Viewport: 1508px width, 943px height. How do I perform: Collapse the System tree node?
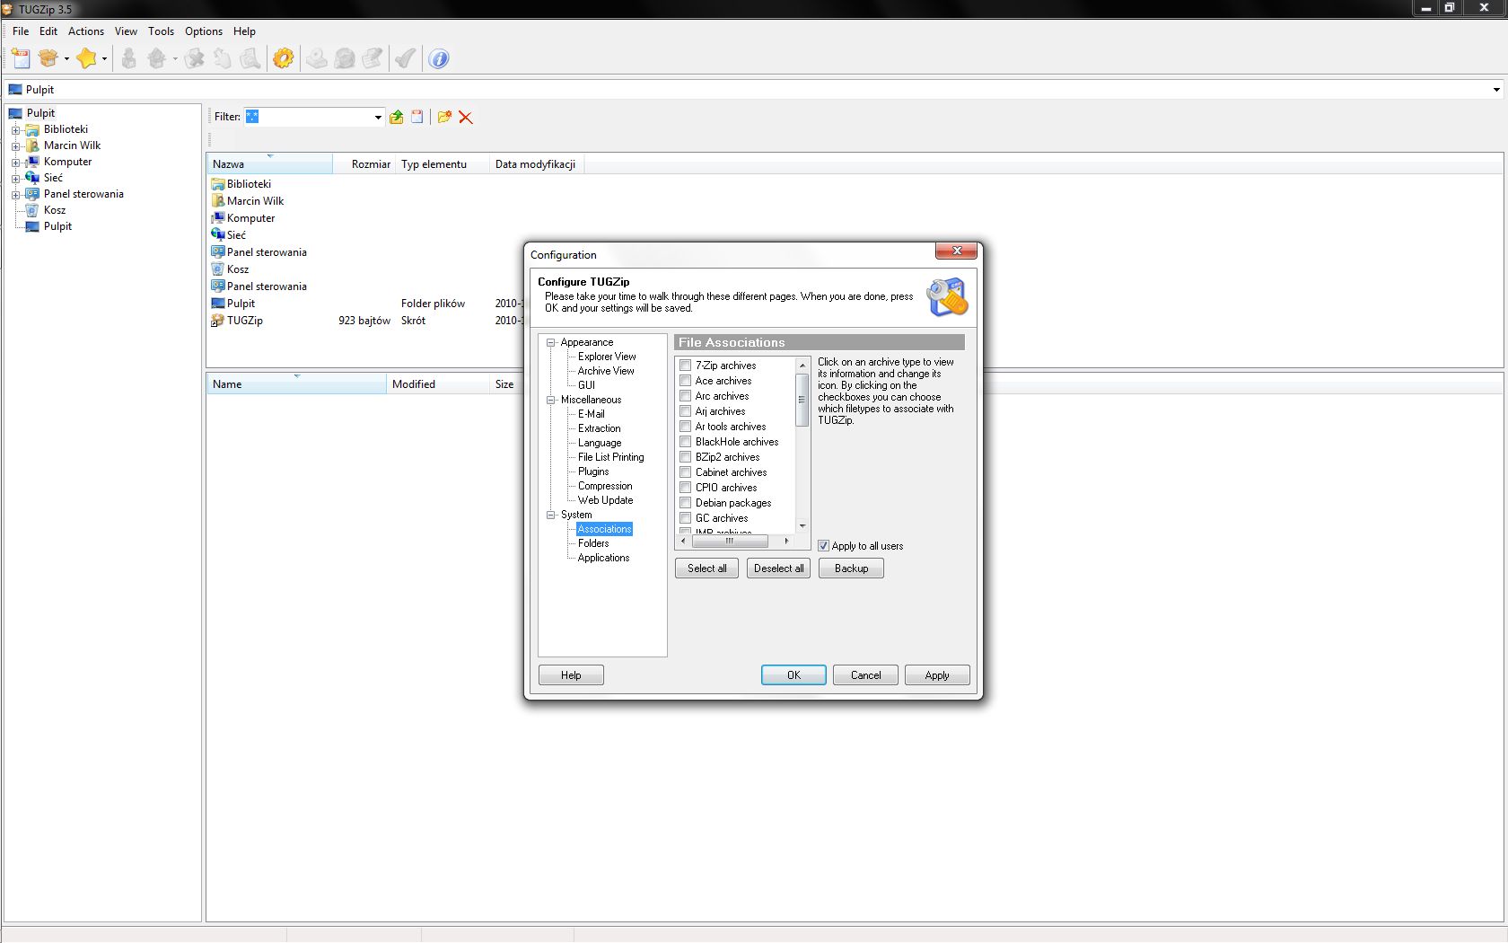(x=551, y=515)
